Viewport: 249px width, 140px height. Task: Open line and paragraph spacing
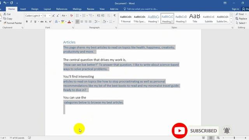tap(96, 22)
